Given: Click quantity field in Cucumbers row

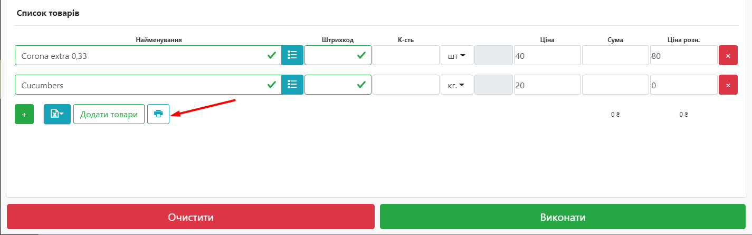Looking at the screenshot, I should 406,85.
